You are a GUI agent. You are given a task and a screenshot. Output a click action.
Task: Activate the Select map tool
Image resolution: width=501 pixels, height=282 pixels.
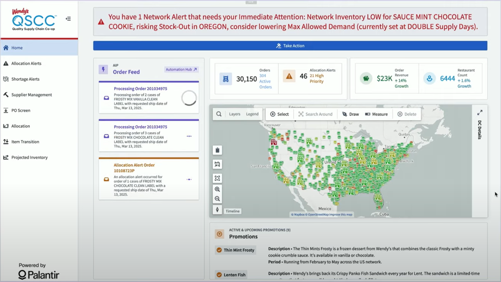pos(280,114)
